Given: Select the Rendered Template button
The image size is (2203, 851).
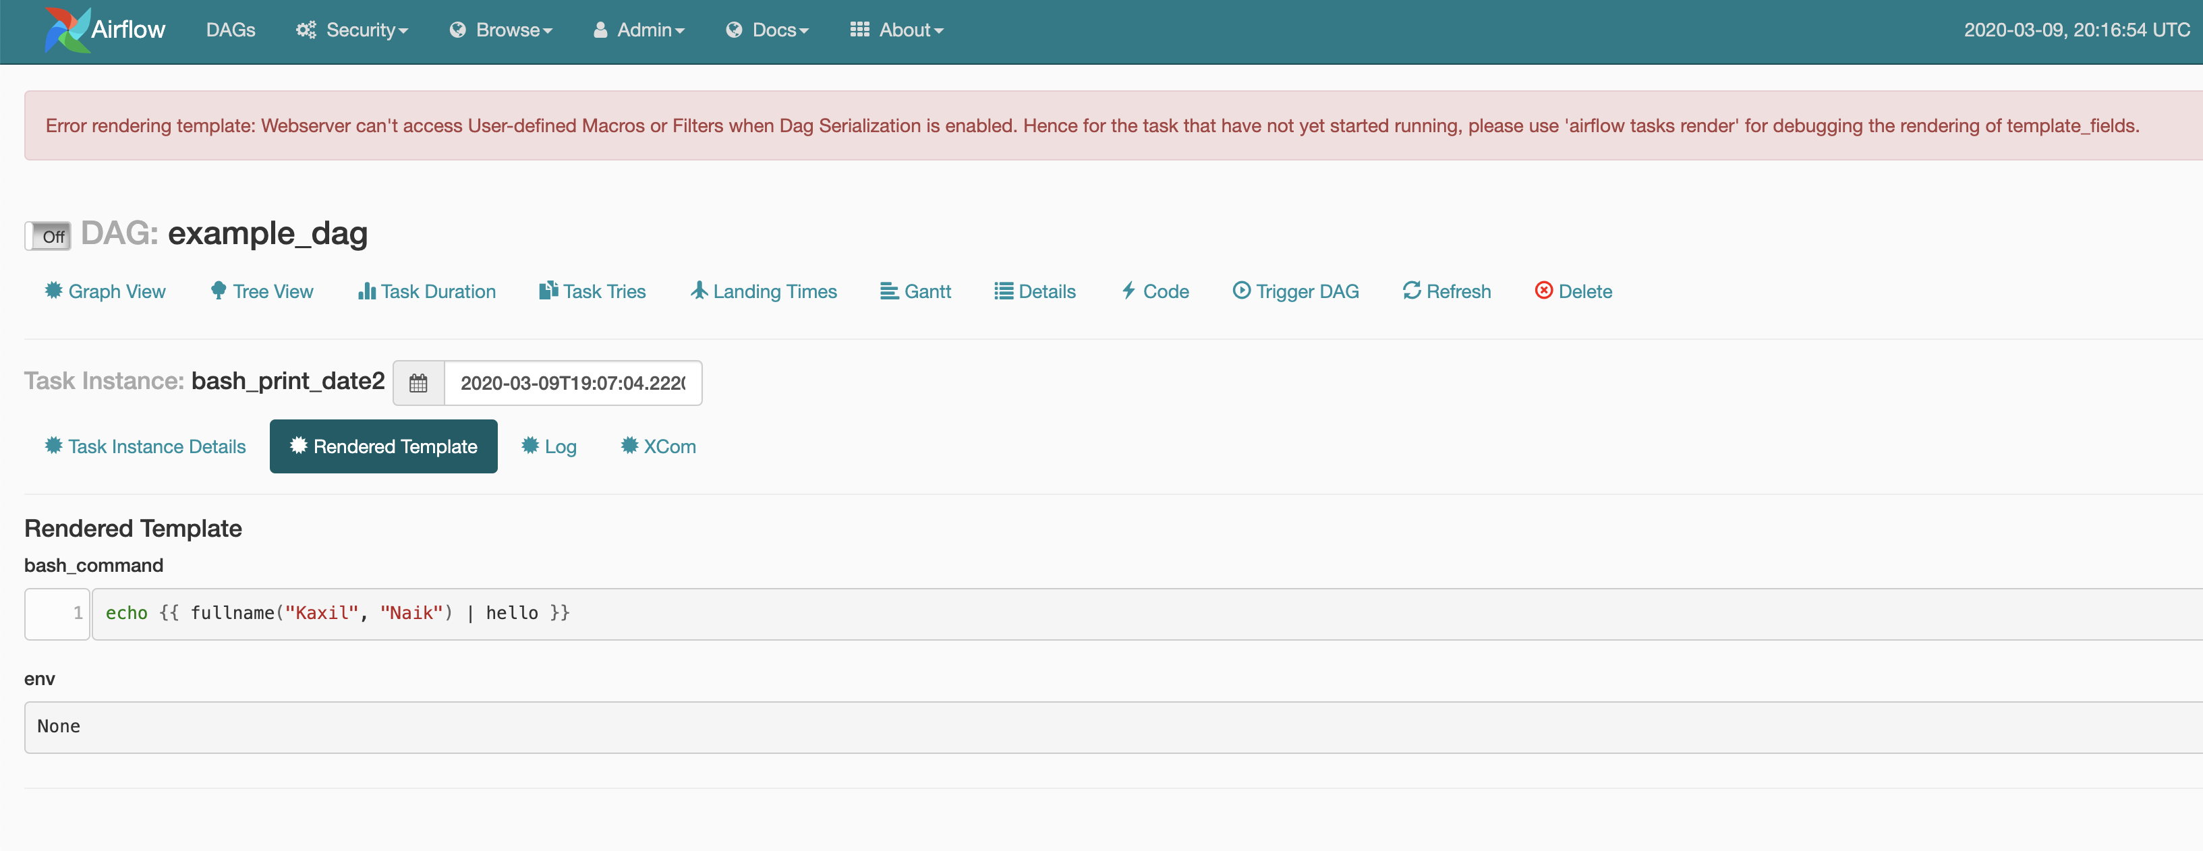Looking at the screenshot, I should [x=383, y=446].
